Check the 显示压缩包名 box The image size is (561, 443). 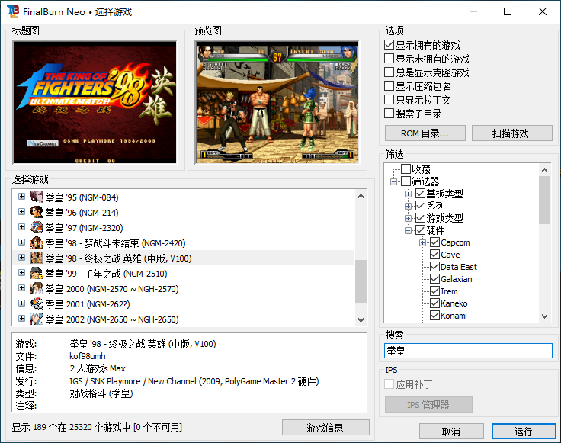coord(389,86)
